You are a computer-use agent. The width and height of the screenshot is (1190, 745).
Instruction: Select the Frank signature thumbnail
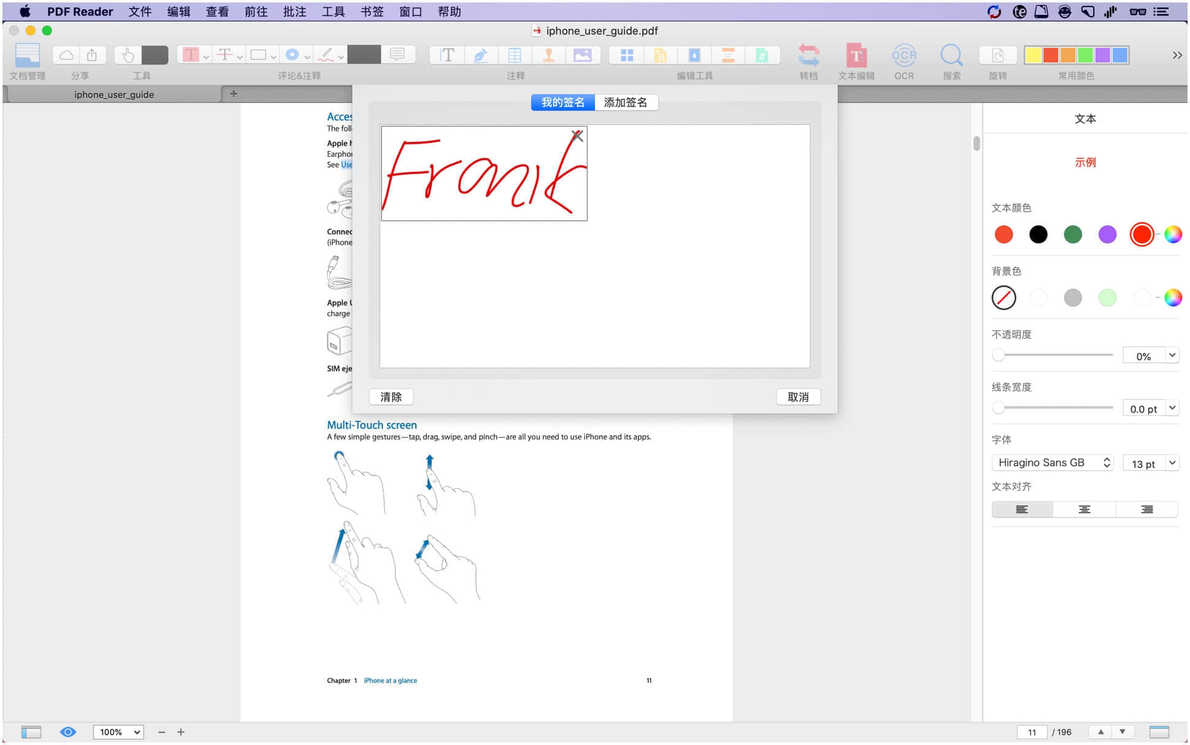(x=484, y=174)
